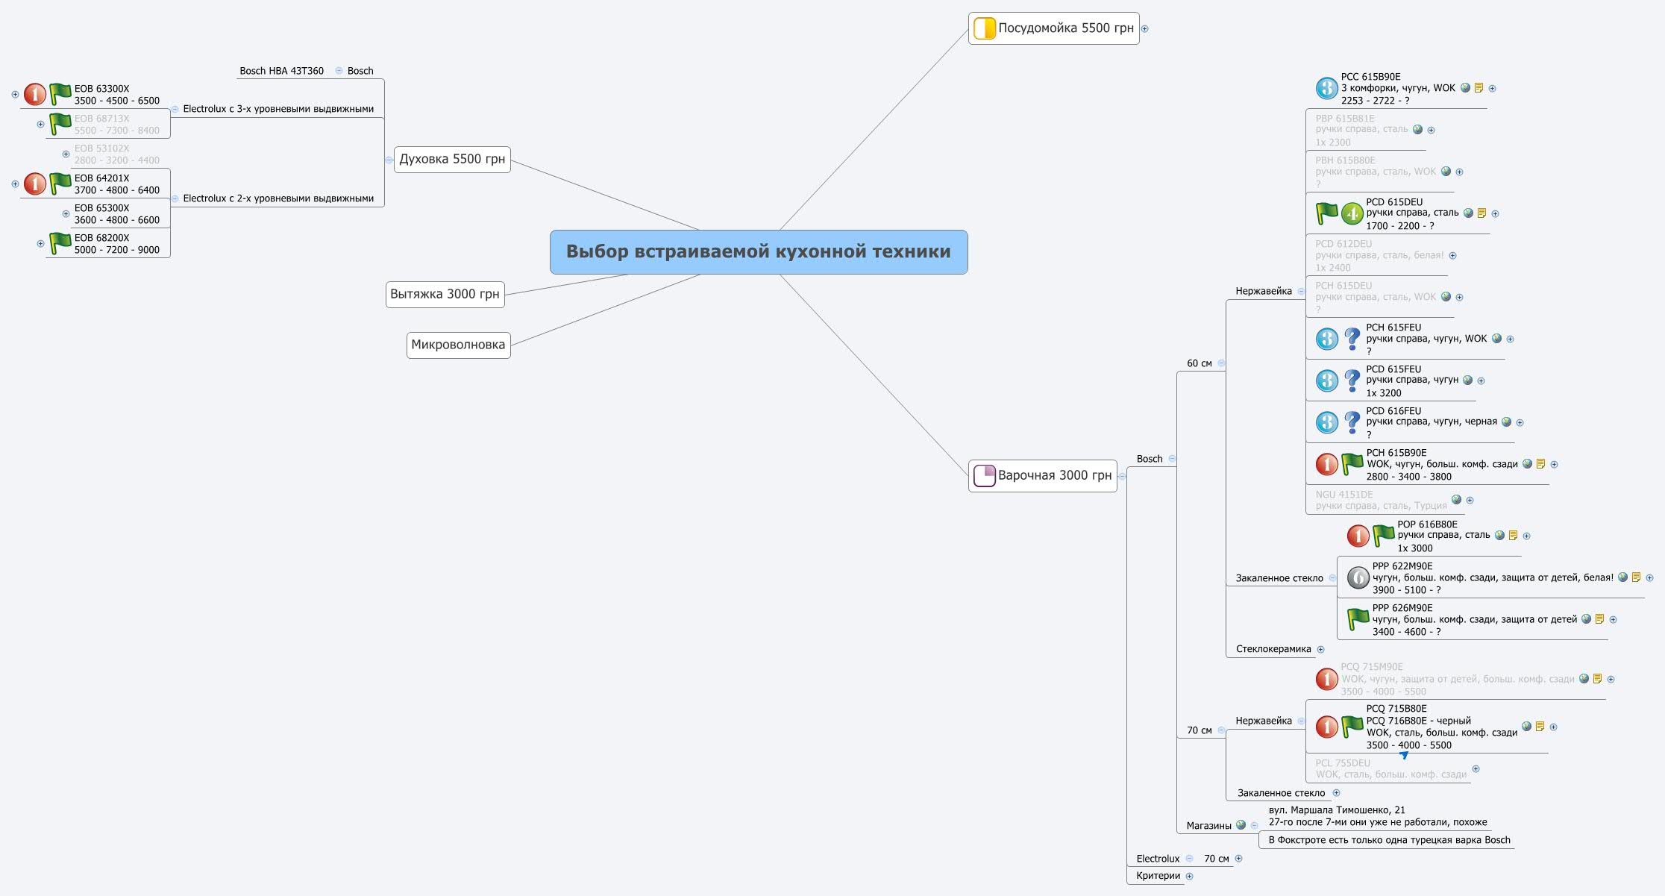Select the central topic Выбор встраиваемой кухонной техники
The height and width of the screenshot is (896, 1665).
coord(759,252)
